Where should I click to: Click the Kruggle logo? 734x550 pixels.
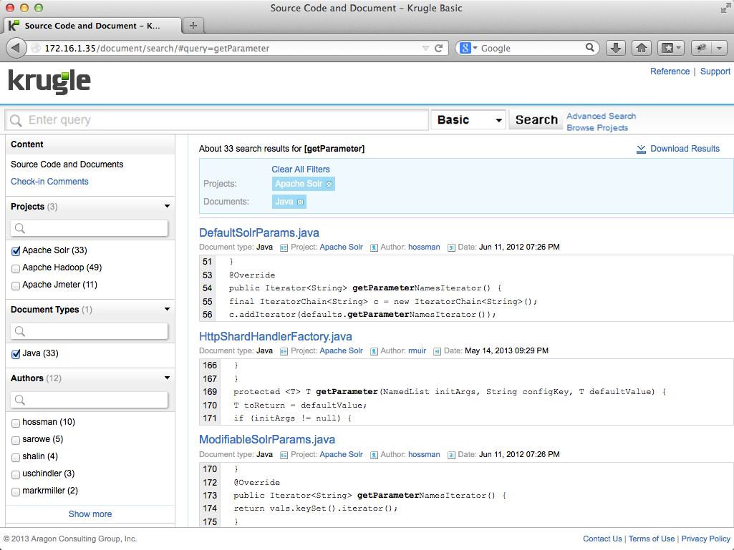(49, 82)
